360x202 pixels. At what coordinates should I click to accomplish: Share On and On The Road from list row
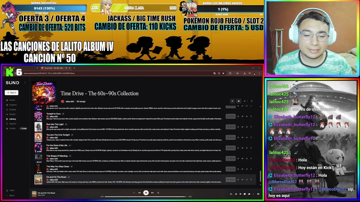(247, 180)
